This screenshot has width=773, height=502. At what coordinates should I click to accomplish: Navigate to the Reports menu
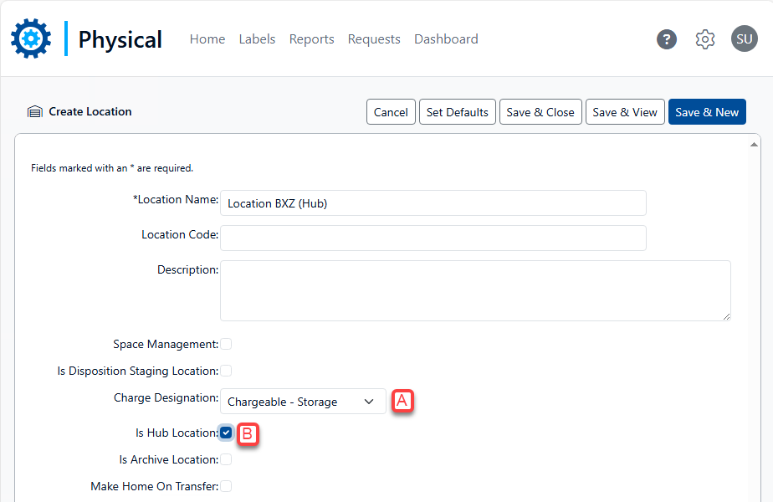pos(311,39)
